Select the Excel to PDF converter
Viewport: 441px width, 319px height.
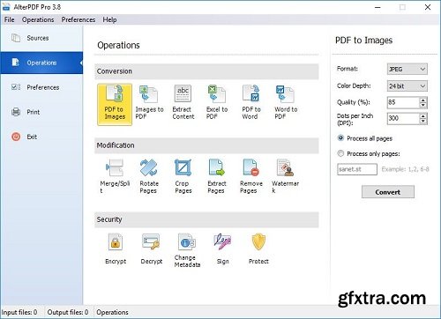[x=217, y=103]
